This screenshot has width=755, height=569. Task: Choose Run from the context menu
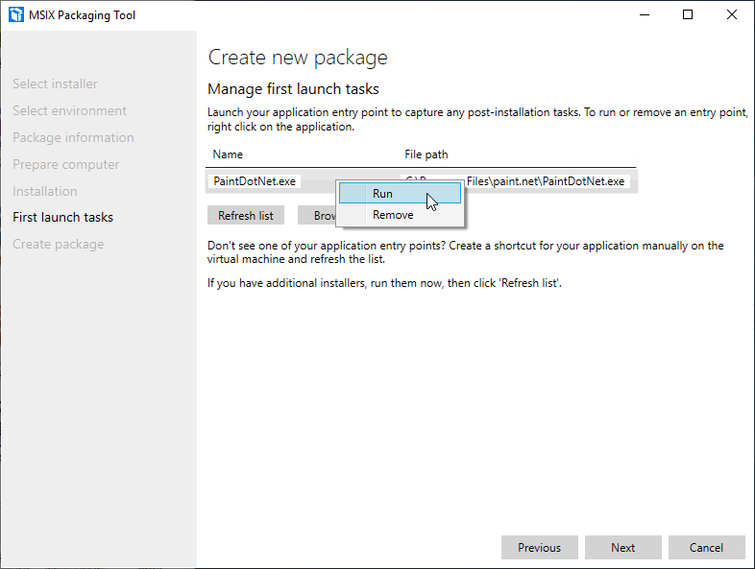pos(382,194)
